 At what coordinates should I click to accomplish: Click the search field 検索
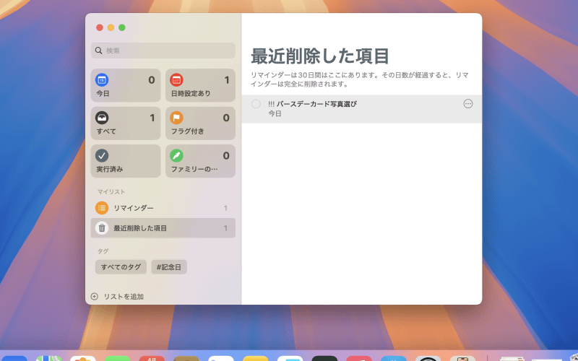[x=163, y=51]
